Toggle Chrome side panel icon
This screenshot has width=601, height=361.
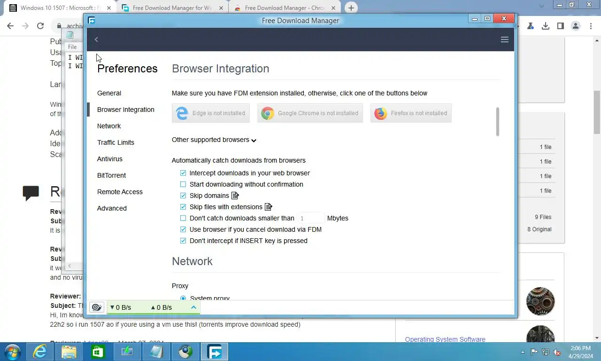[560, 26]
